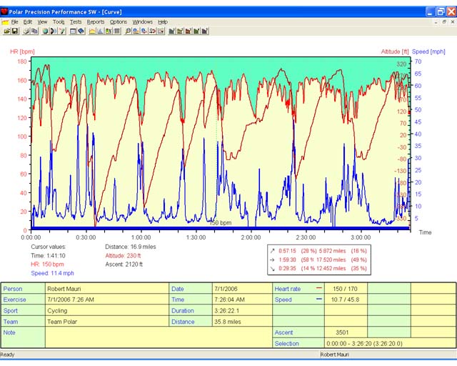Image resolution: width=457 pixels, height=366 pixels.
Task: Click the empty Note field
Action: pyautogui.click(x=159, y=337)
